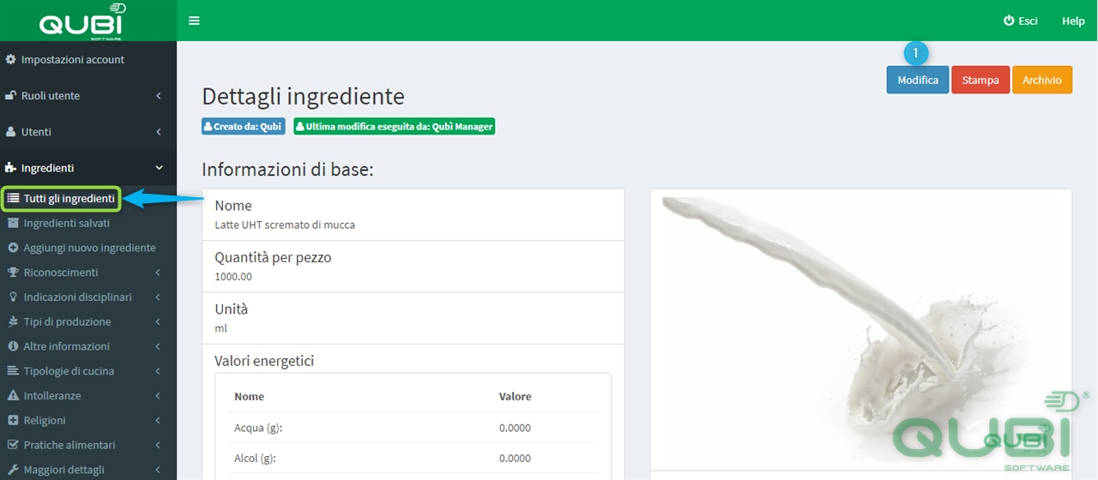Open Aggiungi nuovo ingrediente
Screen dimensions: 1098x480
coord(88,248)
